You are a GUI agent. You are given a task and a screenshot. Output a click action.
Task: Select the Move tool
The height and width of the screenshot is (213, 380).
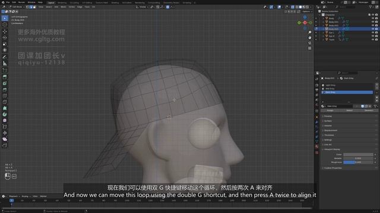point(5,31)
